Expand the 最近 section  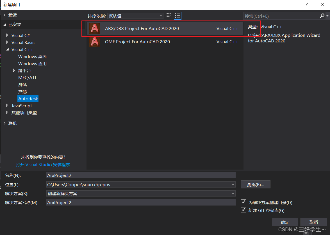(x=5, y=15)
